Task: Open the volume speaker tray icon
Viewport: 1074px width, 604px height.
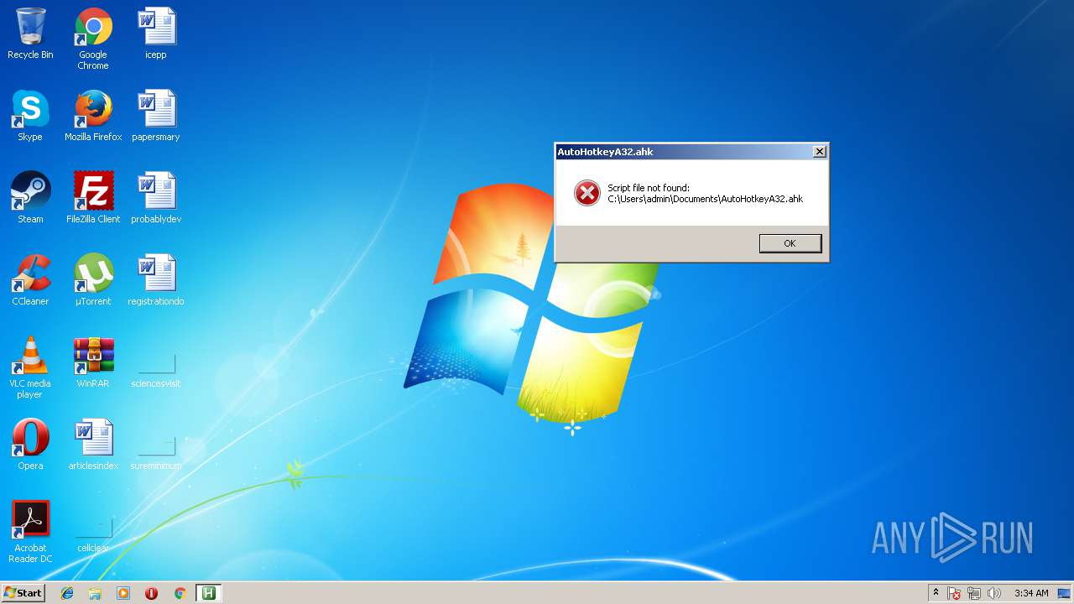Action: coord(994,593)
